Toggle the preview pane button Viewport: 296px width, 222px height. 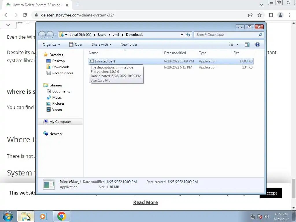pyautogui.click(x=247, y=45)
